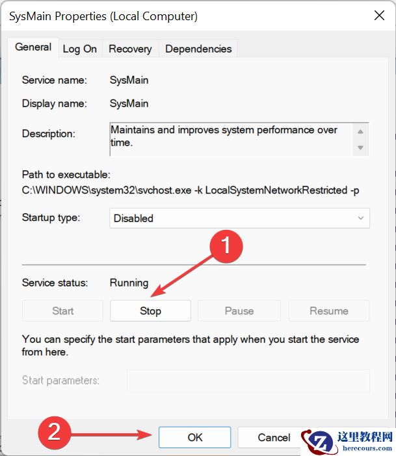Screen dimensions: 396x456
Task: Confirm changes with the OK button
Action: tap(194, 437)
